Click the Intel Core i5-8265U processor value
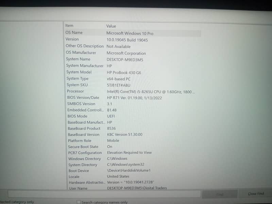Viewport: 272px width, 204px height. 151,92
